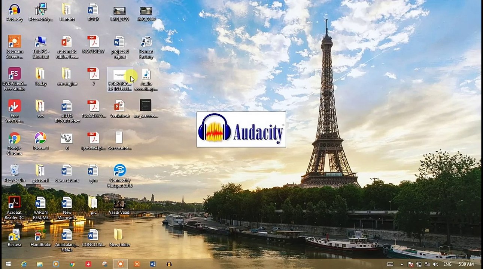Select the 1435845577... PDF file

point(93,109)
